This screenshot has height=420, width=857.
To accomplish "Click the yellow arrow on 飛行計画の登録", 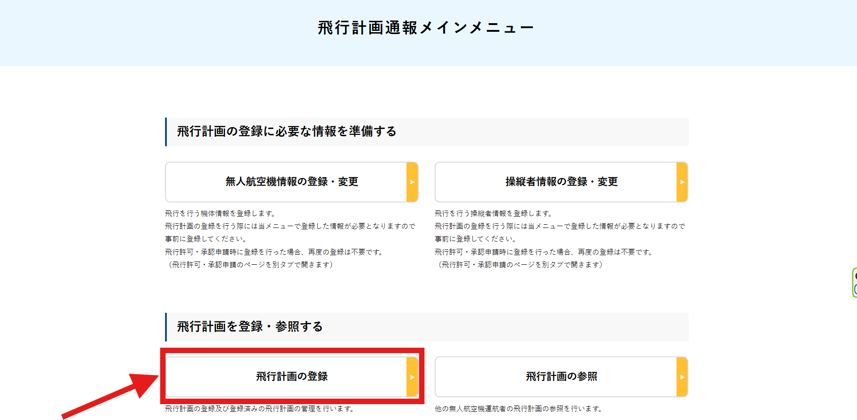I will pyautogui.click(x=412, y=377).
